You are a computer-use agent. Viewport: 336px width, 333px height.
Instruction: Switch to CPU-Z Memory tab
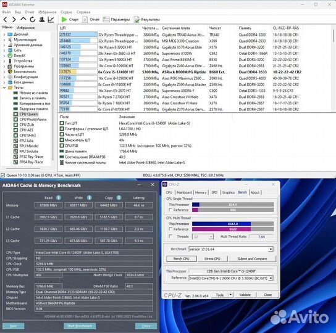click(201, 192)
